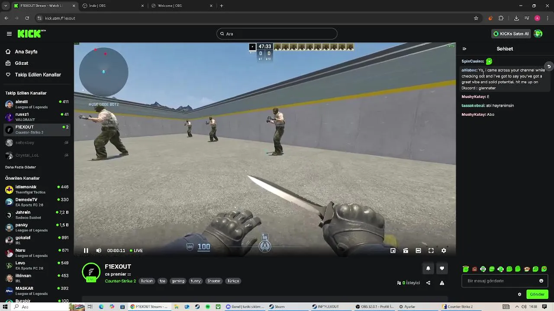
Task: Insert the monkey face emote
Action: [x=527, y=269]
